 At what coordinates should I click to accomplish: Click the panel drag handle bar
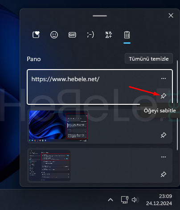click(x=100, y=16)
